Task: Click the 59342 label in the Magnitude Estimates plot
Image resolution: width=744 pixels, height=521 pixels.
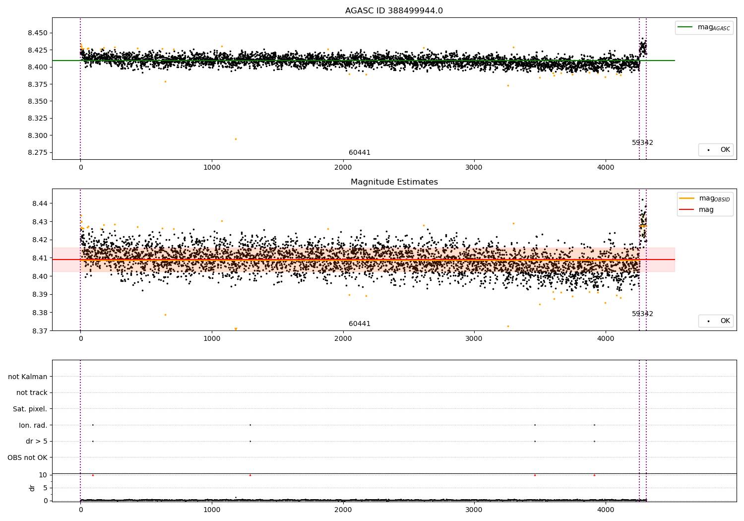Action: click(x=642, y=314)
